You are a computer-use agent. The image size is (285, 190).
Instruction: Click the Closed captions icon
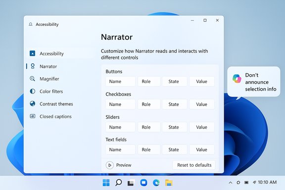[32, 116]
